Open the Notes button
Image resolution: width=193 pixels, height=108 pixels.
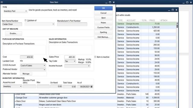point(103,23)
